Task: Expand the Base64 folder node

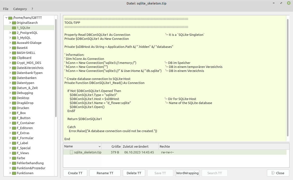Action: [x=10, y=48]
